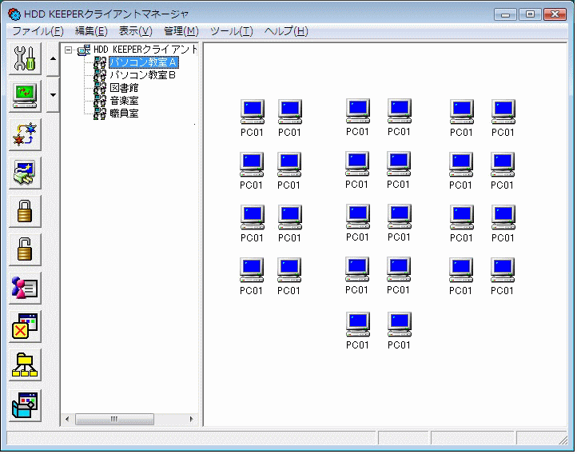Click the users with card icon

(x=26, y=289)
